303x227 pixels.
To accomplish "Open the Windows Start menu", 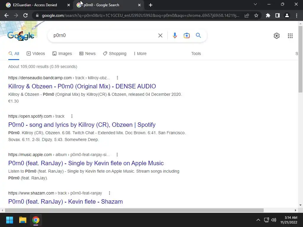I will click(x=9, y=220).
